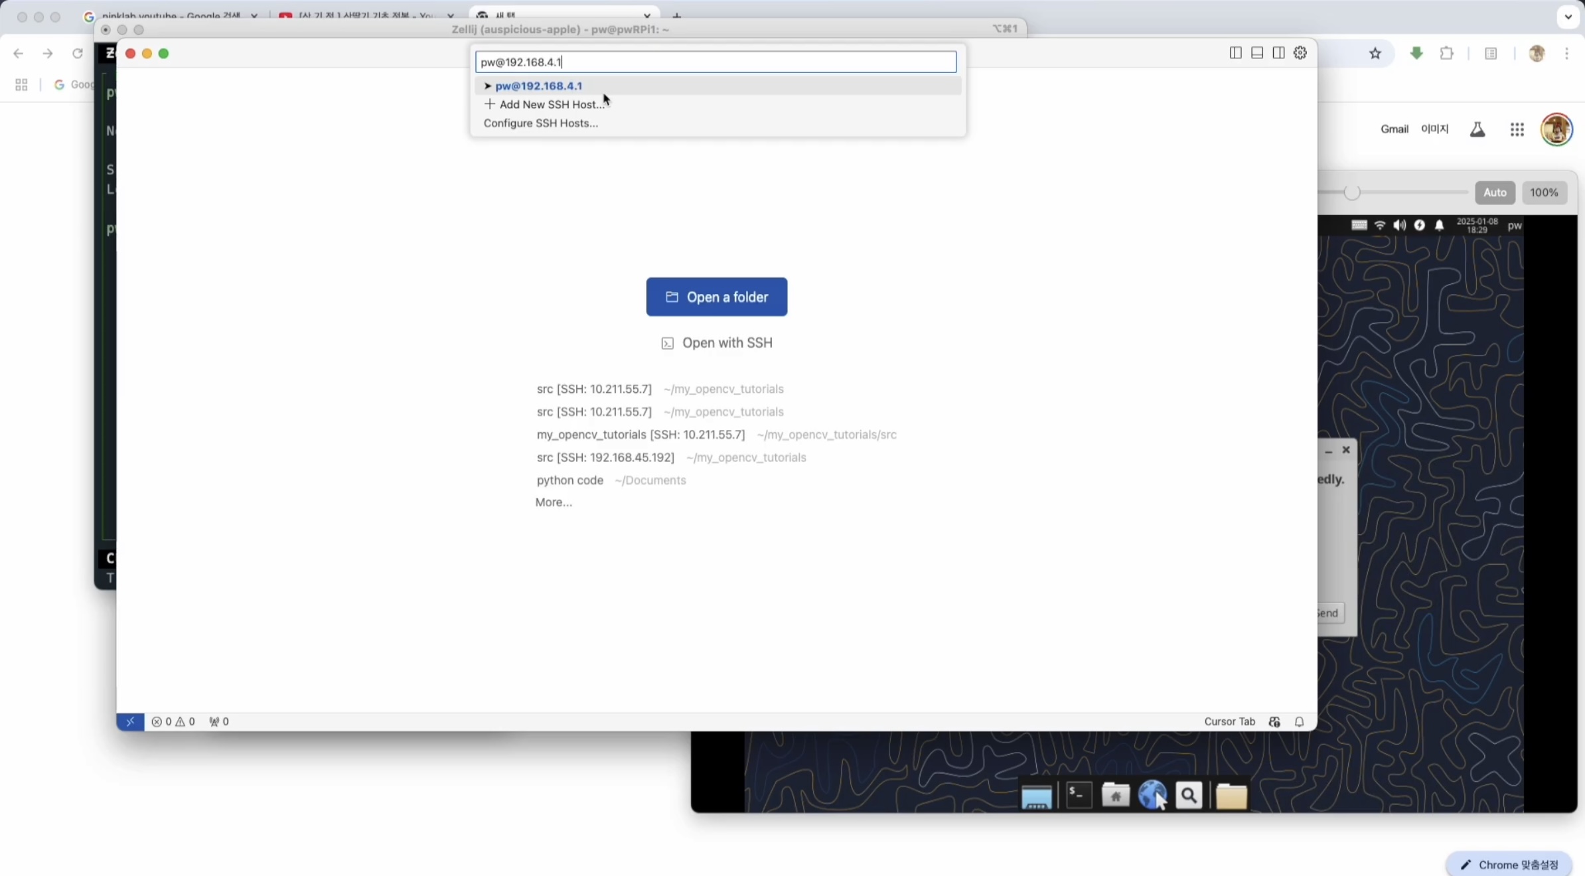Bookmark page with Chrome star icon
The height and width of the screenshot is (876, 1585).
pos(1375,54)
